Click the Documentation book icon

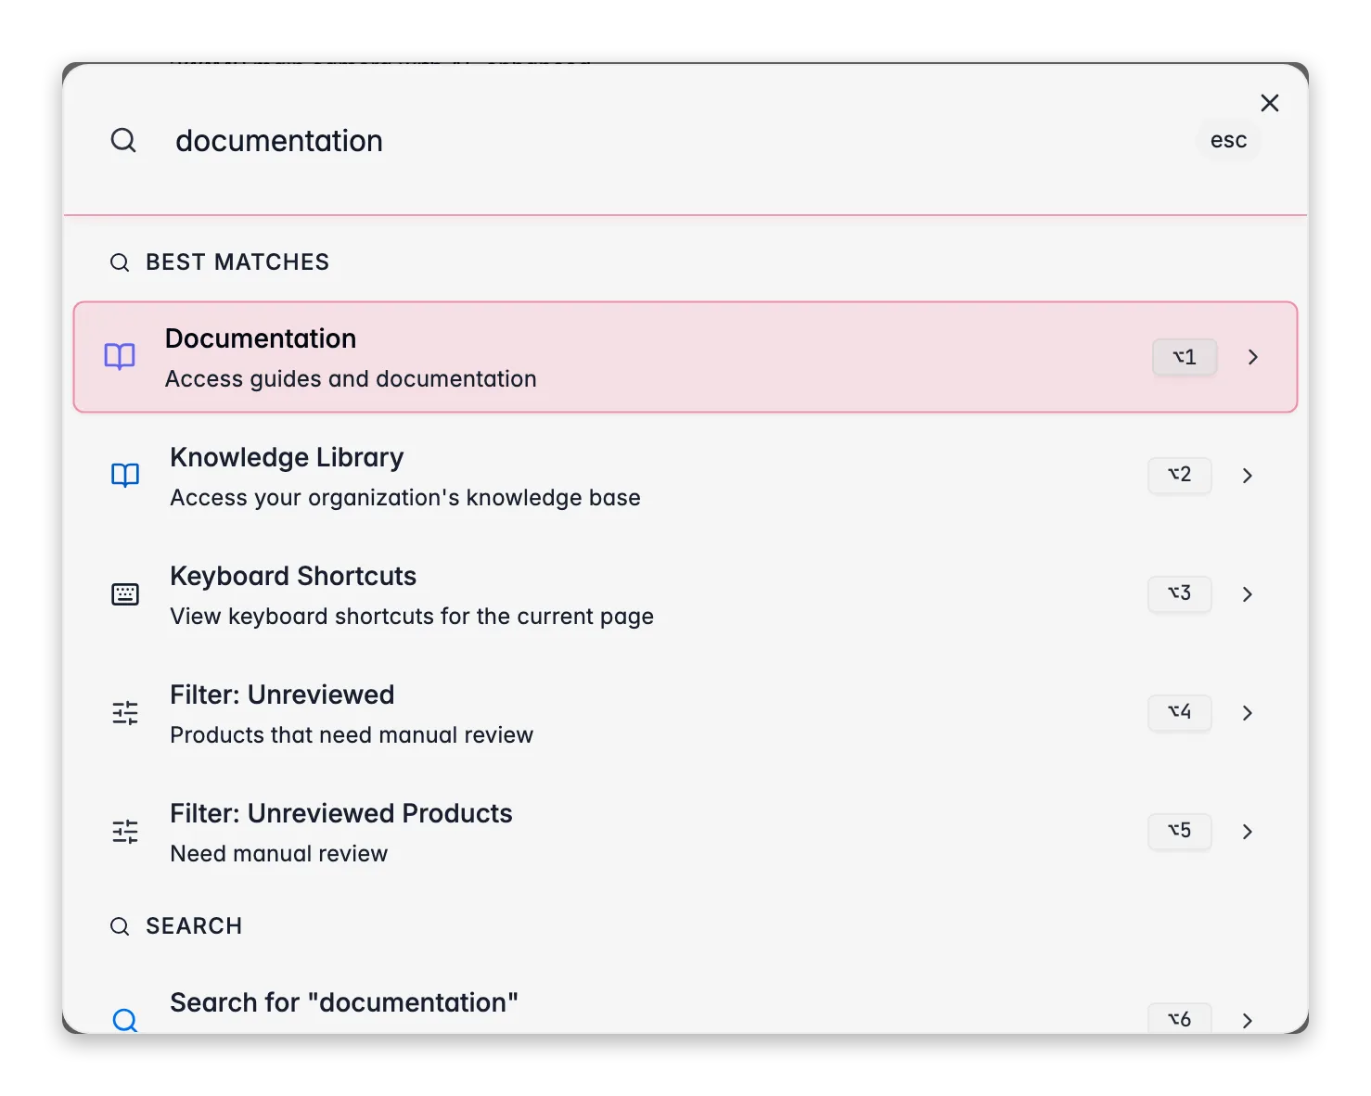[x=120, y=357]
